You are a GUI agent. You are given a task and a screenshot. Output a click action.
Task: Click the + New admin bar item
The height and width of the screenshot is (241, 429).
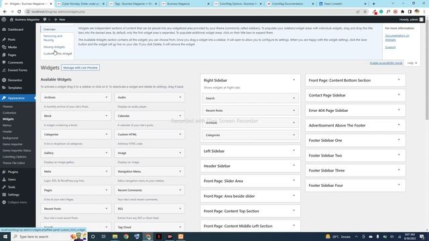(60, 19)
